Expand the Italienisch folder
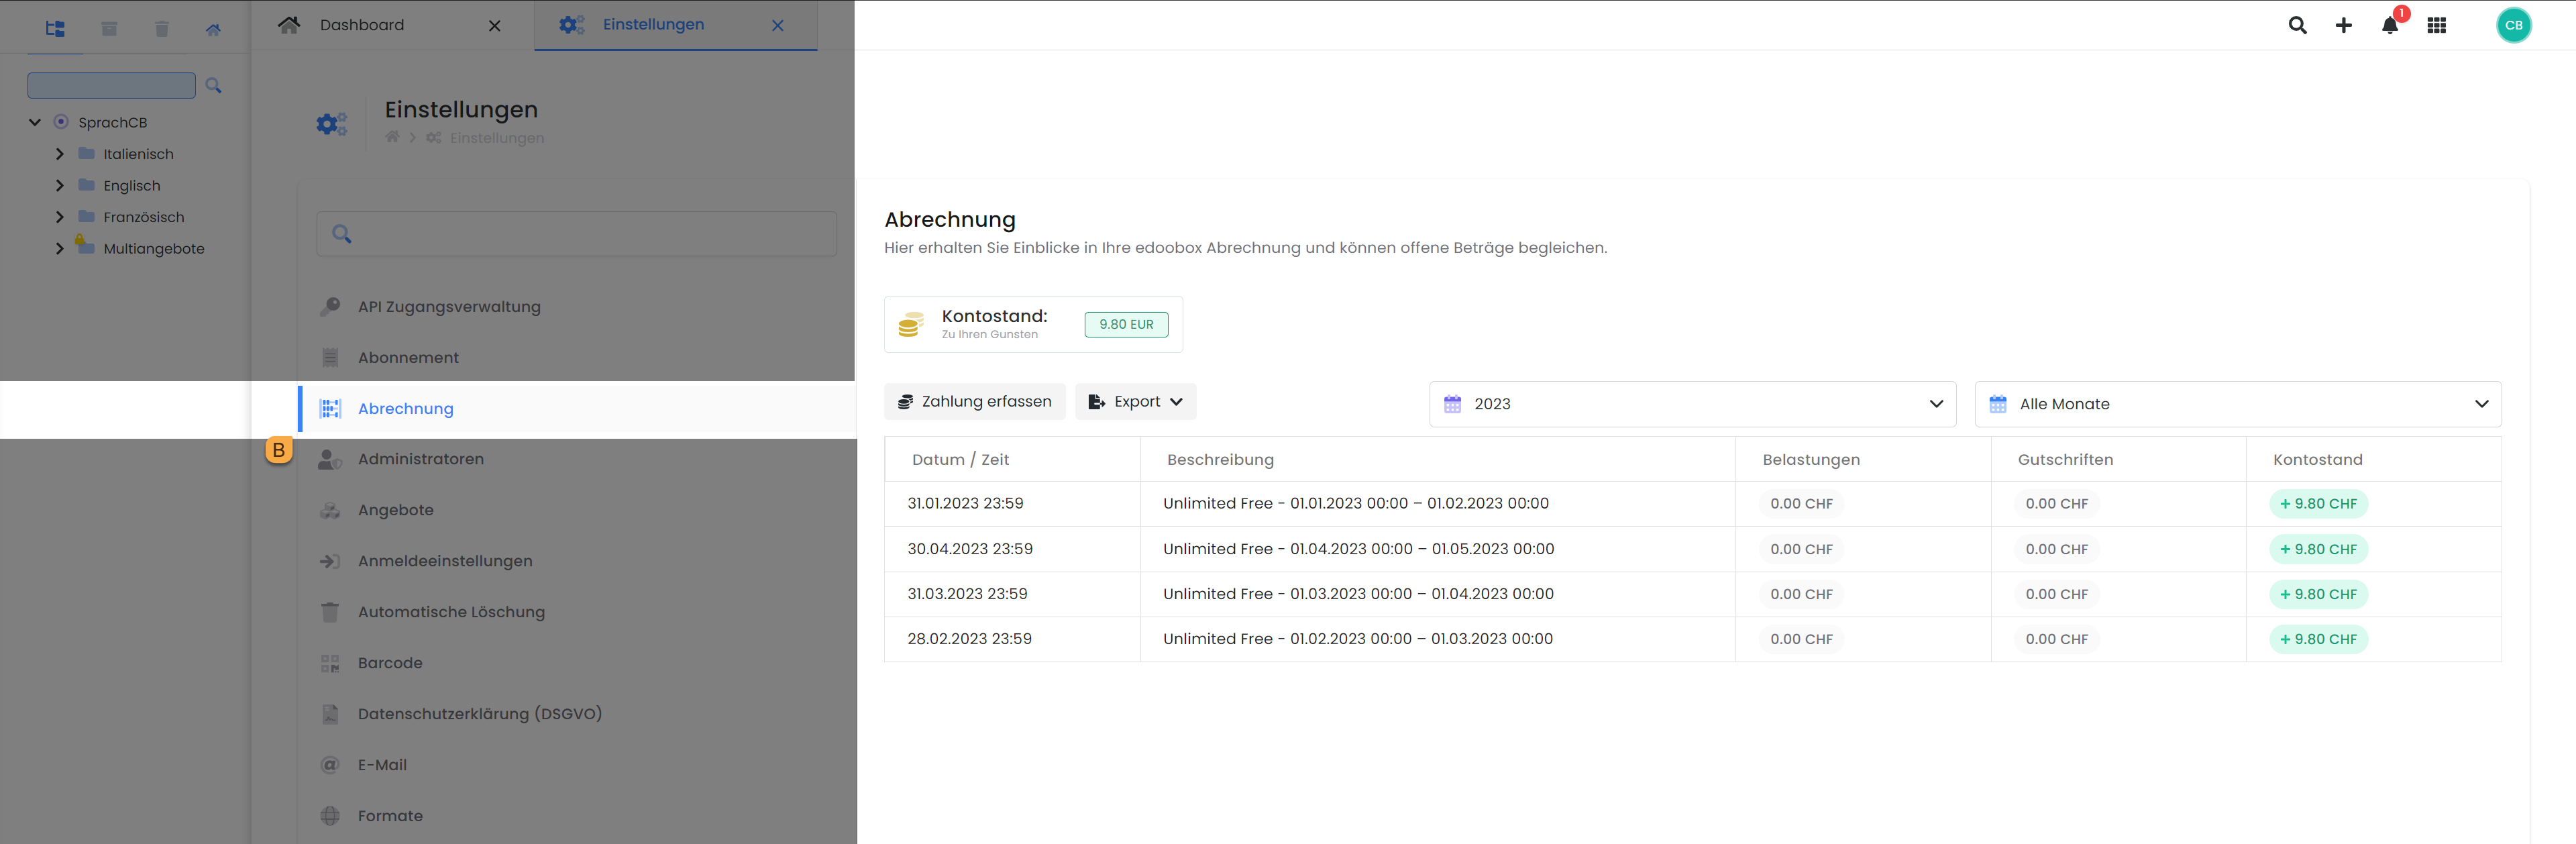 [x=60, y=154]
